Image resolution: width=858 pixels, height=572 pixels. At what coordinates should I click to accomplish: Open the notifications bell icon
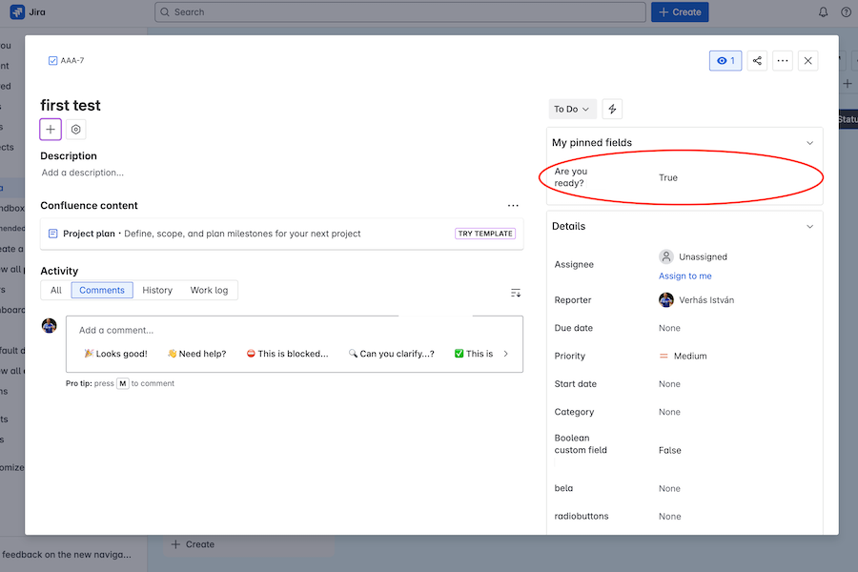tap(824, 12)
